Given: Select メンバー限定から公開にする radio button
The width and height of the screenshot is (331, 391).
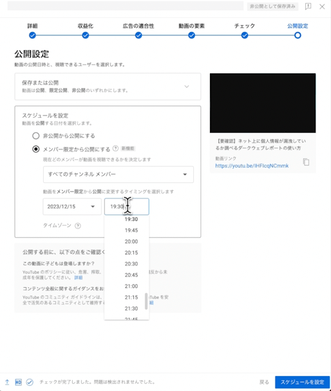Looking at the screenshot, I should click(36, 149).
